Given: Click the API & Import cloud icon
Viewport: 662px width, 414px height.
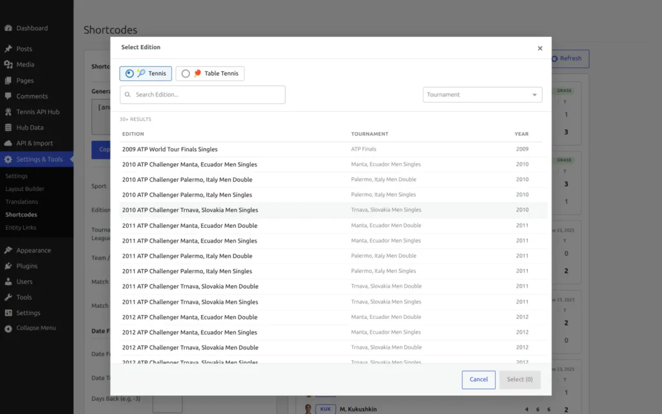Looking at the screenshot, I should 8,143.
